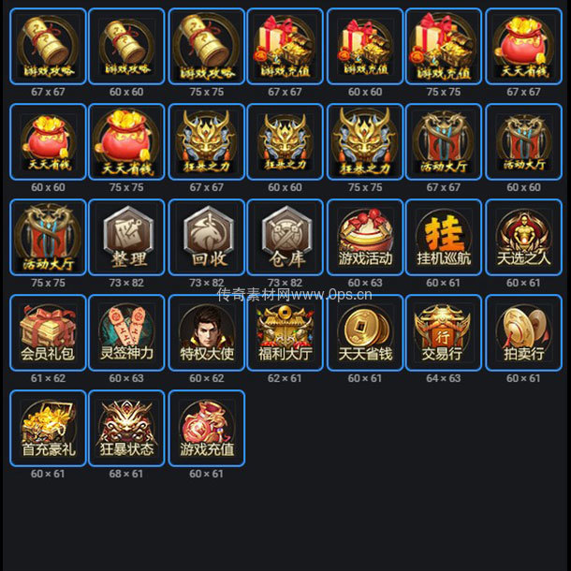
Task: Click the 游戏充值 red pouch icon
Action: (x=207, y=429)
